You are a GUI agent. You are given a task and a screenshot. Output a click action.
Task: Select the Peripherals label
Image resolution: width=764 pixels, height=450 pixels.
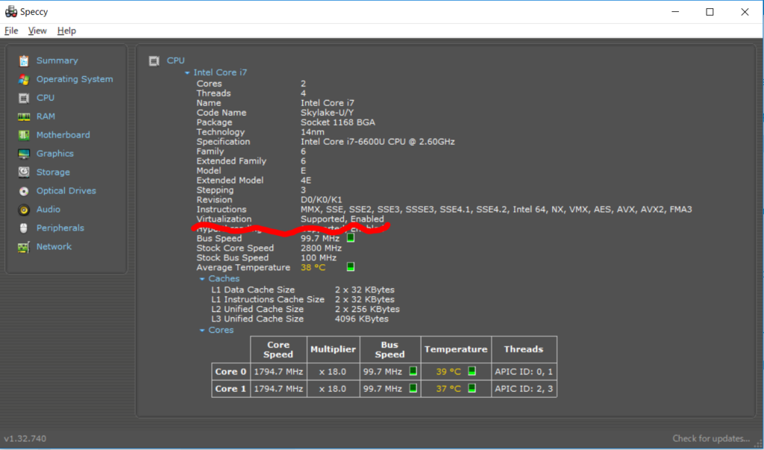point(60,228)
